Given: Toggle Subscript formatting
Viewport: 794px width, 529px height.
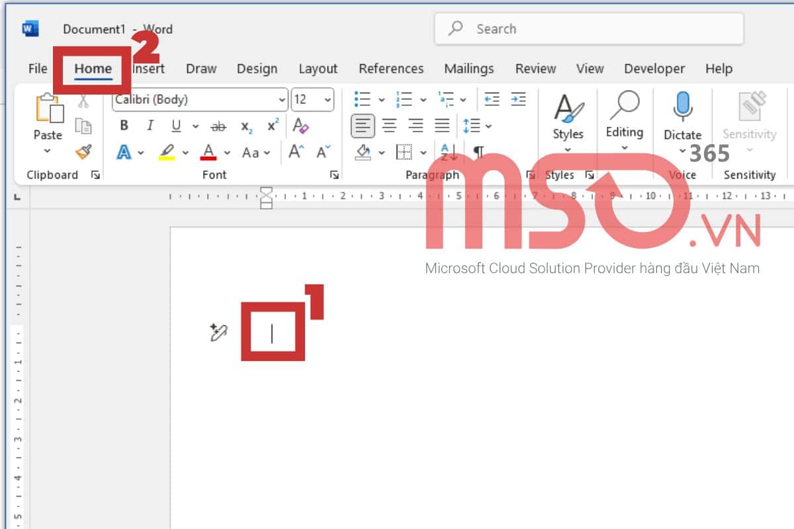Looking at the screenshot, I should [246, 126].
